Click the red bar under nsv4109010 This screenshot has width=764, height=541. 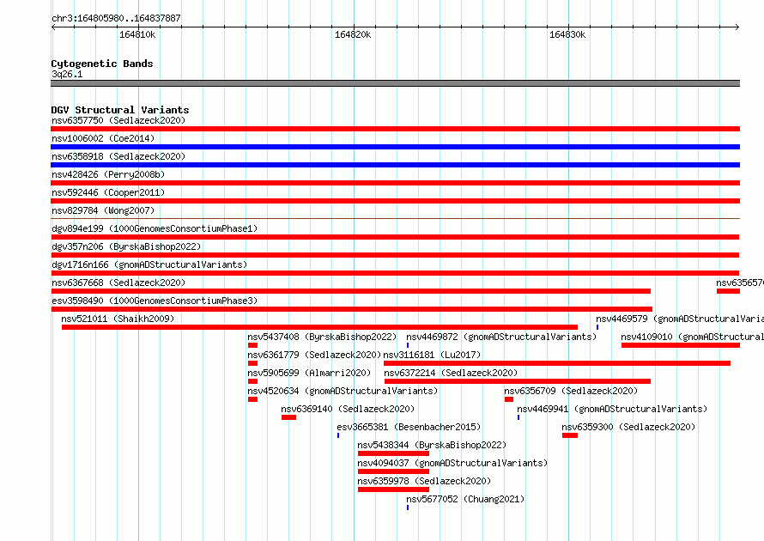(x=681, y=345)
